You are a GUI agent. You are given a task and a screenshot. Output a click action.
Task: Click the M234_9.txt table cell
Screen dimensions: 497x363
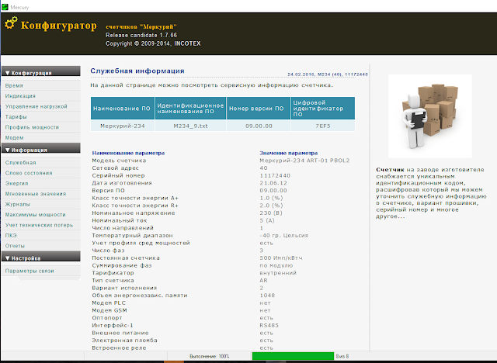point(190,126)
